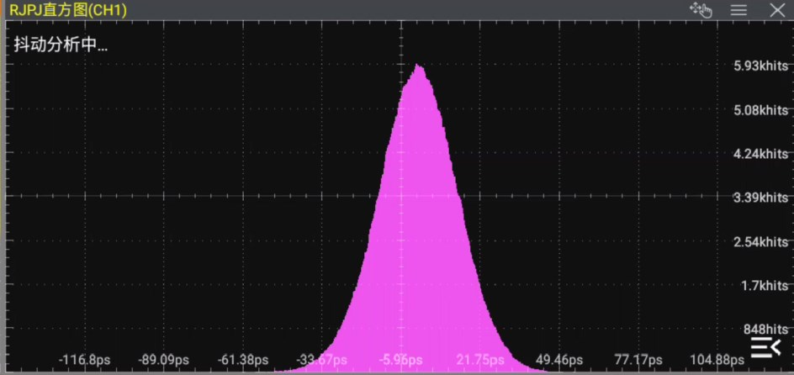
Task: Click the 1.7khits axis label
Action: coord(765,285)
